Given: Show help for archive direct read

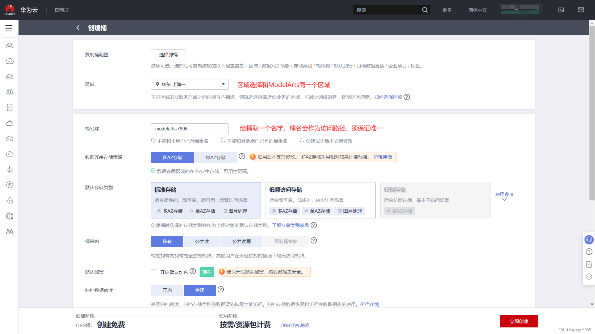Looking at the screenshot, I should pos(221,290).
